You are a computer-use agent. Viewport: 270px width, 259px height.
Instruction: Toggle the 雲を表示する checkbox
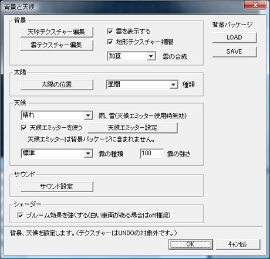[x=110, y=32]
